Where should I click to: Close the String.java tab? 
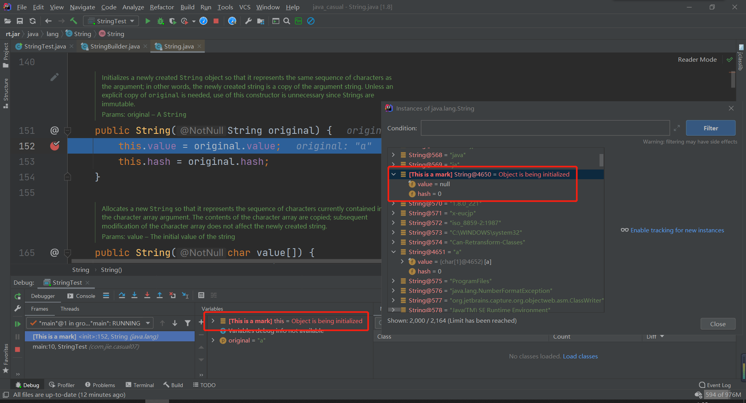pos(199,46)
